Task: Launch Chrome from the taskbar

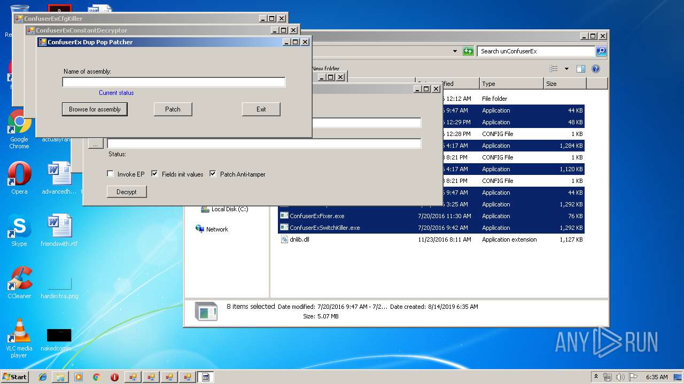Action: [96, 377]
